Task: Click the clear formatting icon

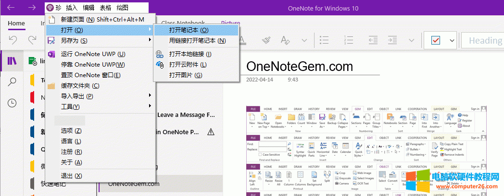Action: (285, 40)
